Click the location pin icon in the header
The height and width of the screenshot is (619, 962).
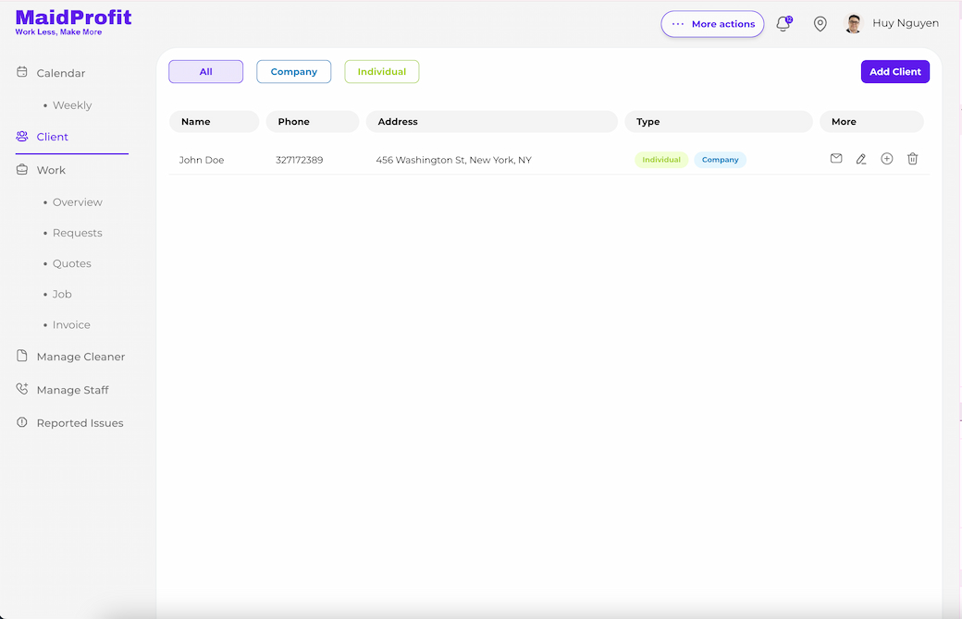820,24
